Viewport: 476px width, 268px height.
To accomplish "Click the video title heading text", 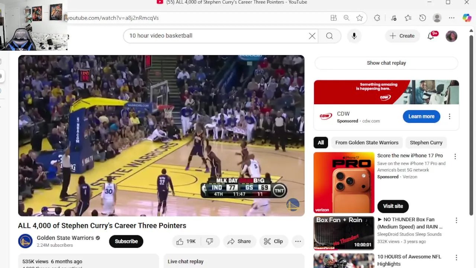I will tap(102, 226).
